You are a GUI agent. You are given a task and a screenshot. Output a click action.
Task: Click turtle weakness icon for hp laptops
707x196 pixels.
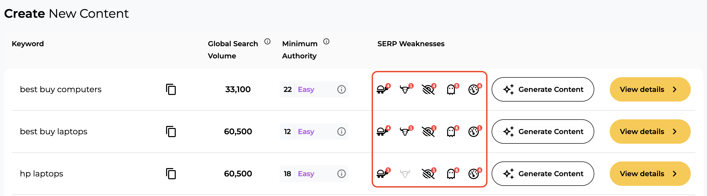pos(382,174)
